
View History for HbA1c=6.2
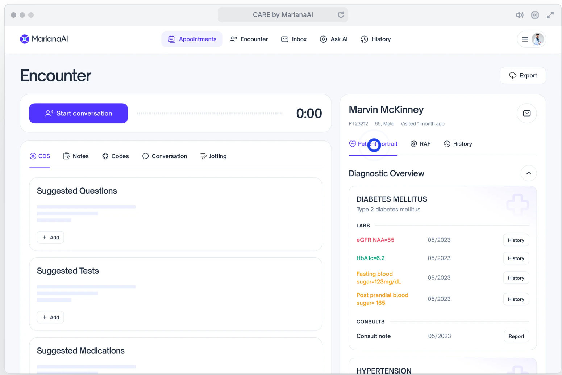coord(516,258)
